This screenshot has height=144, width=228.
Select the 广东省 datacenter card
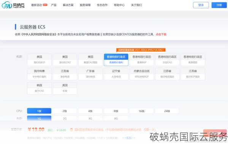tap(90, 74)
